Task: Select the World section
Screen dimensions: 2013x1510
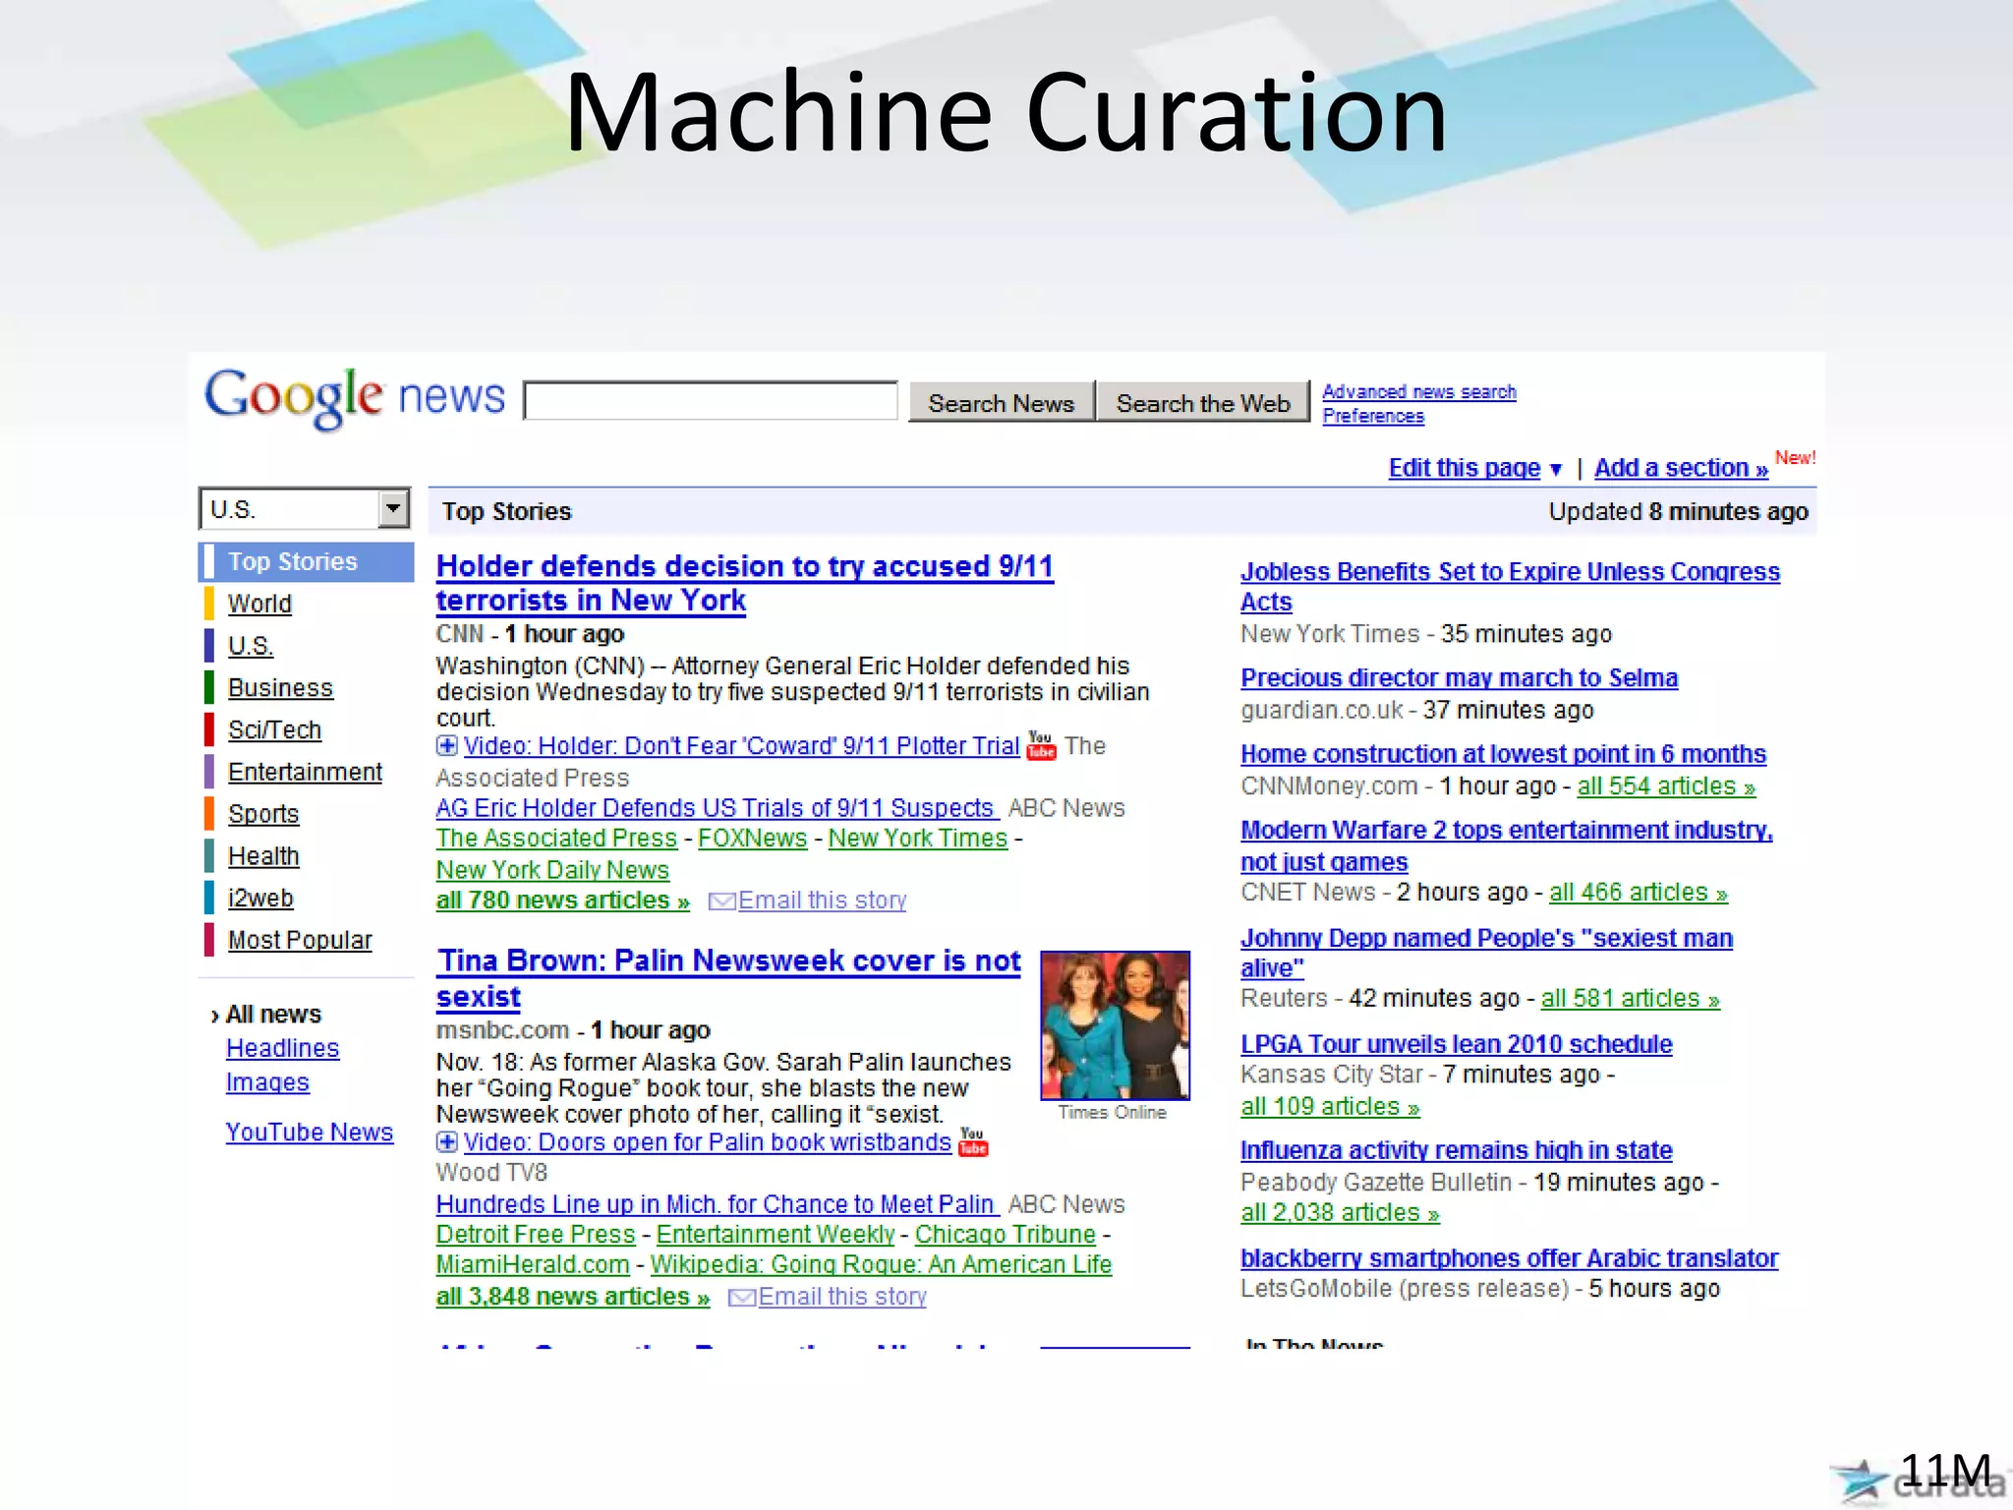Action: (259, 604)
